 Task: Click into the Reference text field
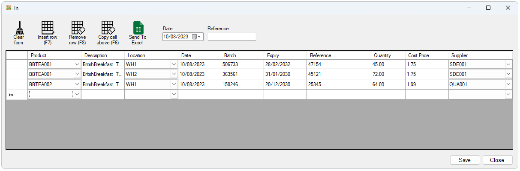tap(231, 37)
